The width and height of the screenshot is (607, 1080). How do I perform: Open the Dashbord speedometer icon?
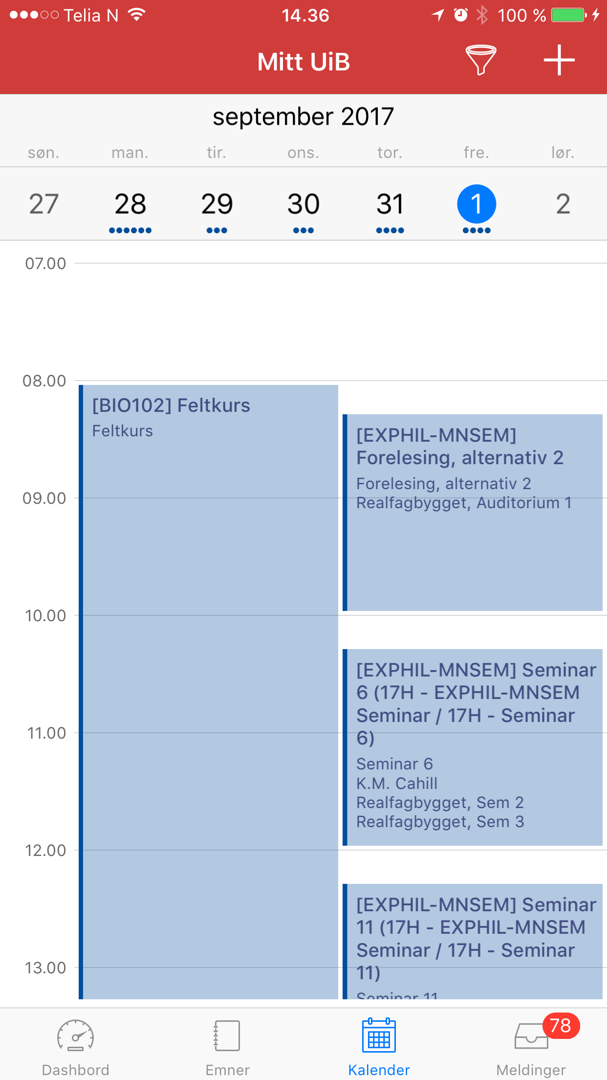pos(76,1035)
